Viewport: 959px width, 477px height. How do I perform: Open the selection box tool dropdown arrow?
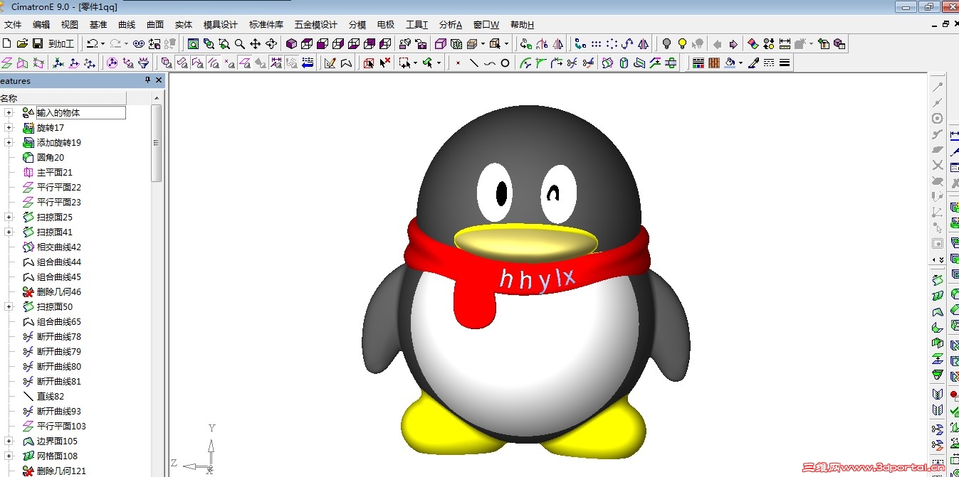[415, 63]
